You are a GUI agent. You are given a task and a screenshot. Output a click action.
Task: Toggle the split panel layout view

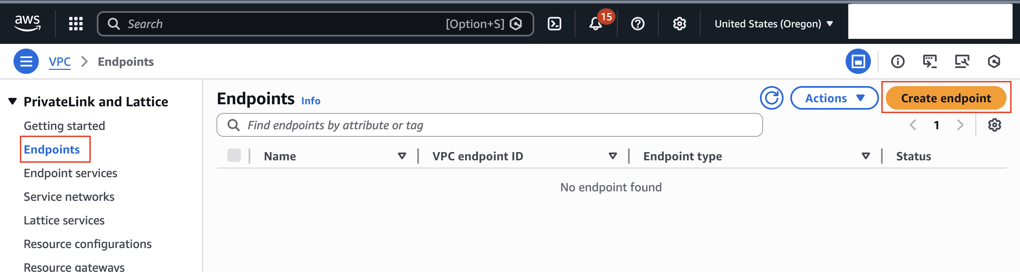(x=858, y=61)
